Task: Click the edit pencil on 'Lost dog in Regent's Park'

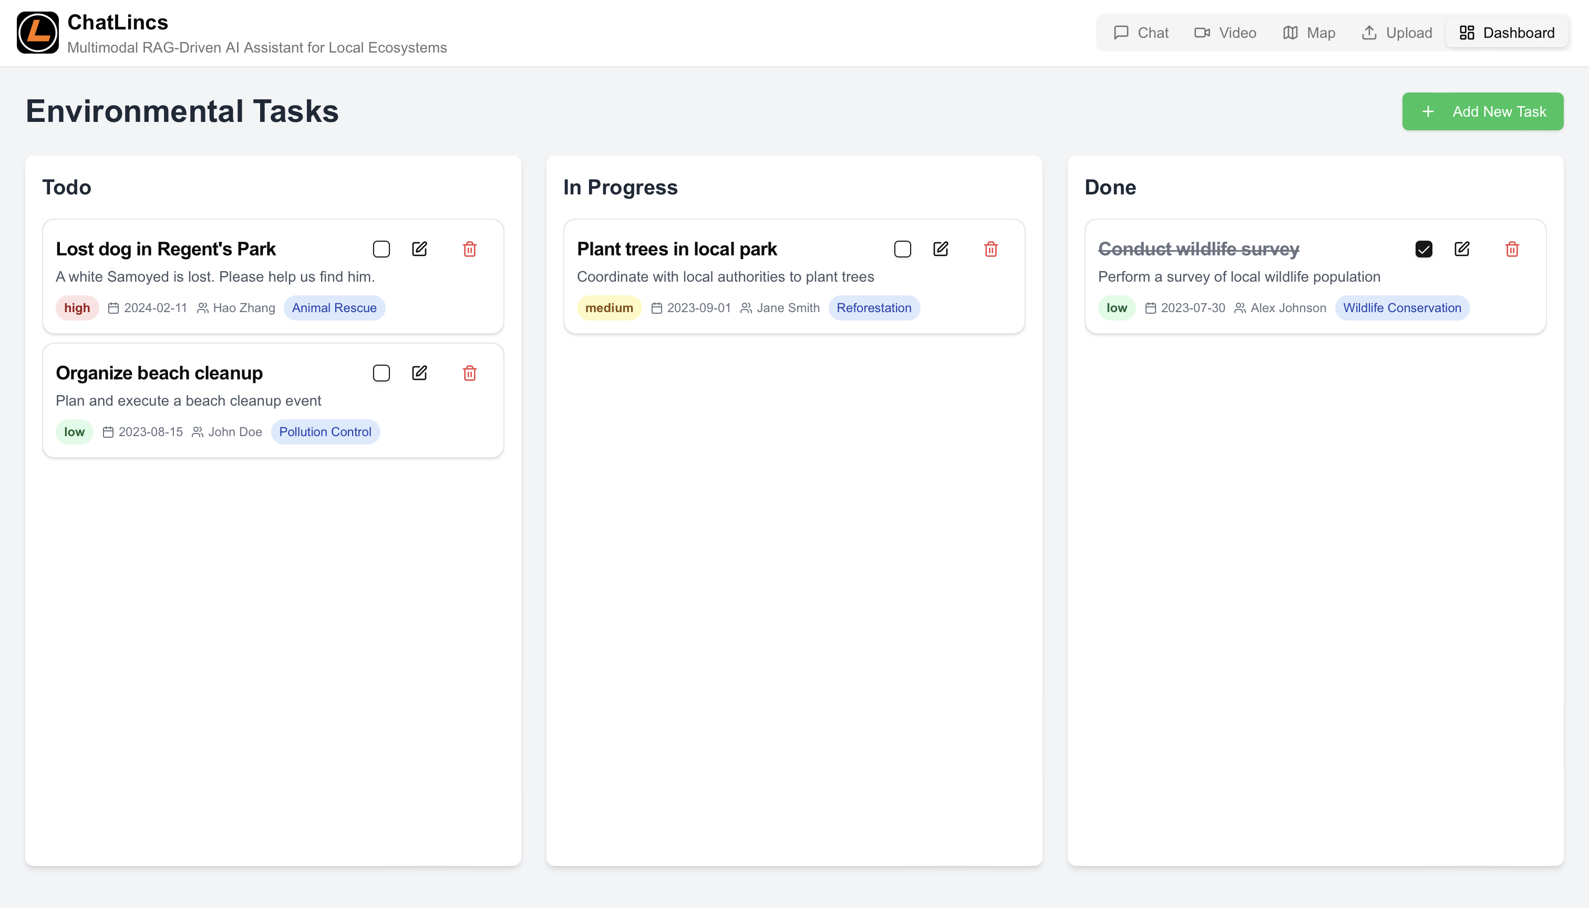Action: coord(419,249)
